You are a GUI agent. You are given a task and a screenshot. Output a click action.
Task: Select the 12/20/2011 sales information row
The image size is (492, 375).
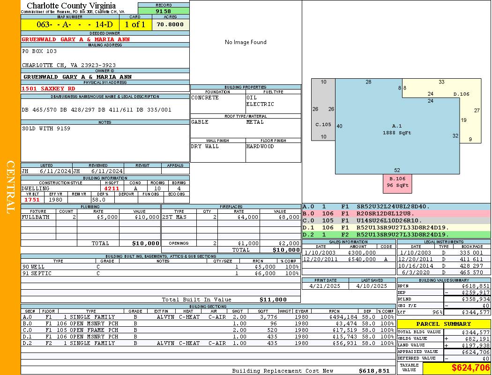click(x=348, y=259)
